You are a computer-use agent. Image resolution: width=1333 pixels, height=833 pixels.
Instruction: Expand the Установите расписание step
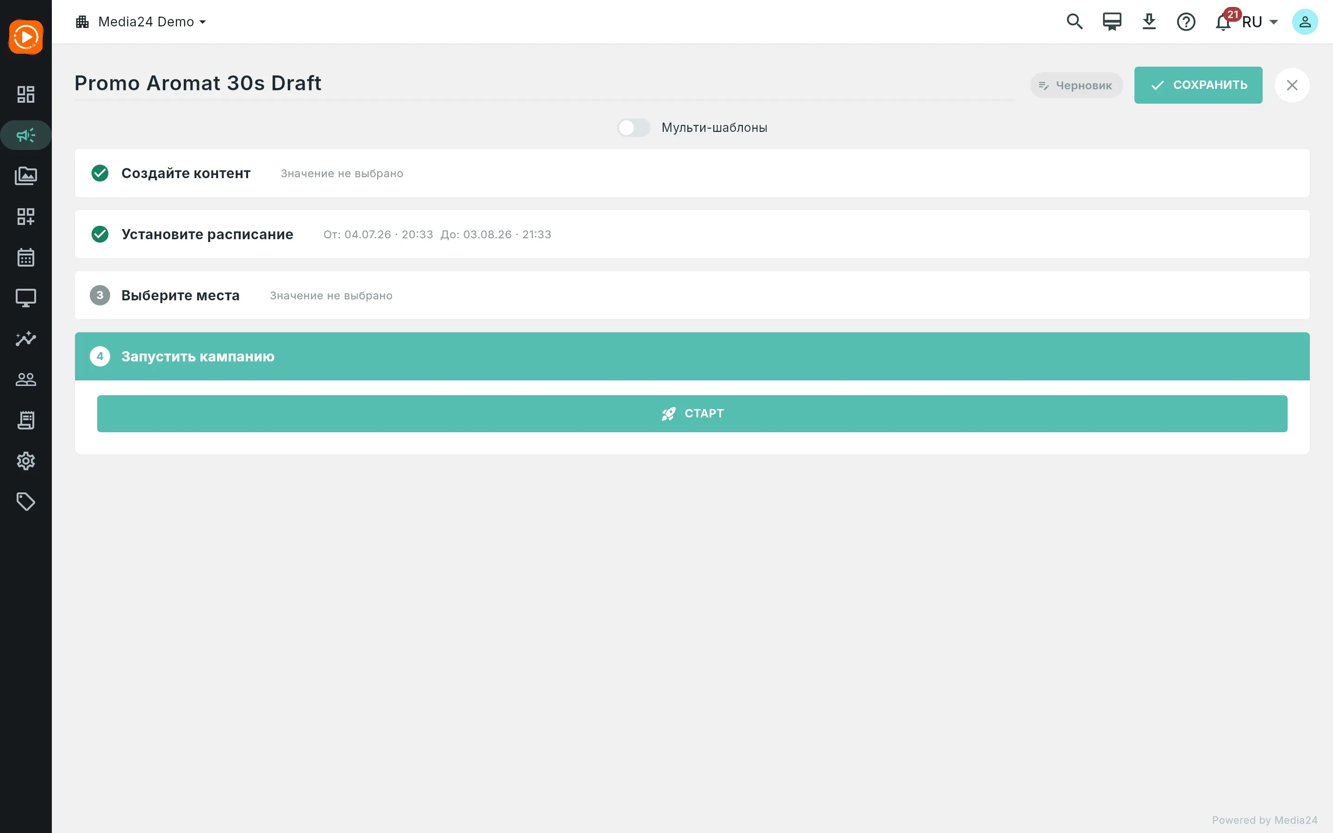692,234
